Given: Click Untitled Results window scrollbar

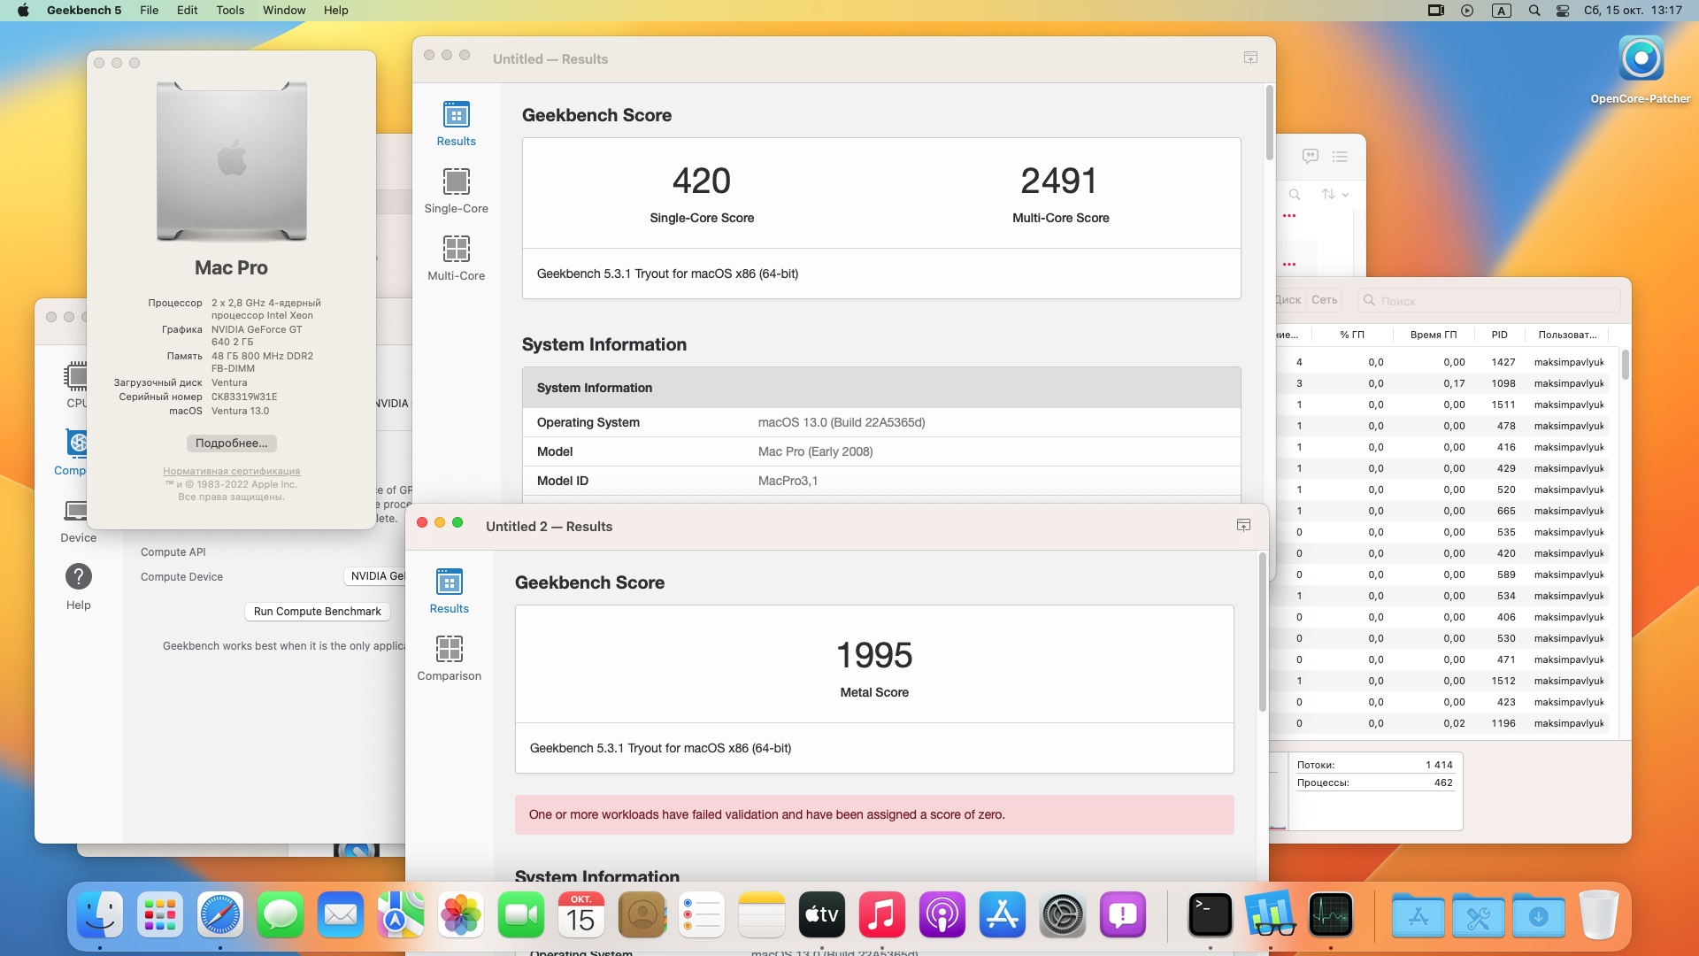Looking at the screenshot, I should click(1270, 124).
